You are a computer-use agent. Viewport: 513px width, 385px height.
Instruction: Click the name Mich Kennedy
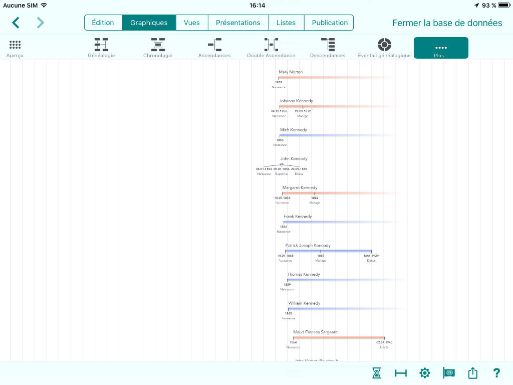(x=294, y=130)
